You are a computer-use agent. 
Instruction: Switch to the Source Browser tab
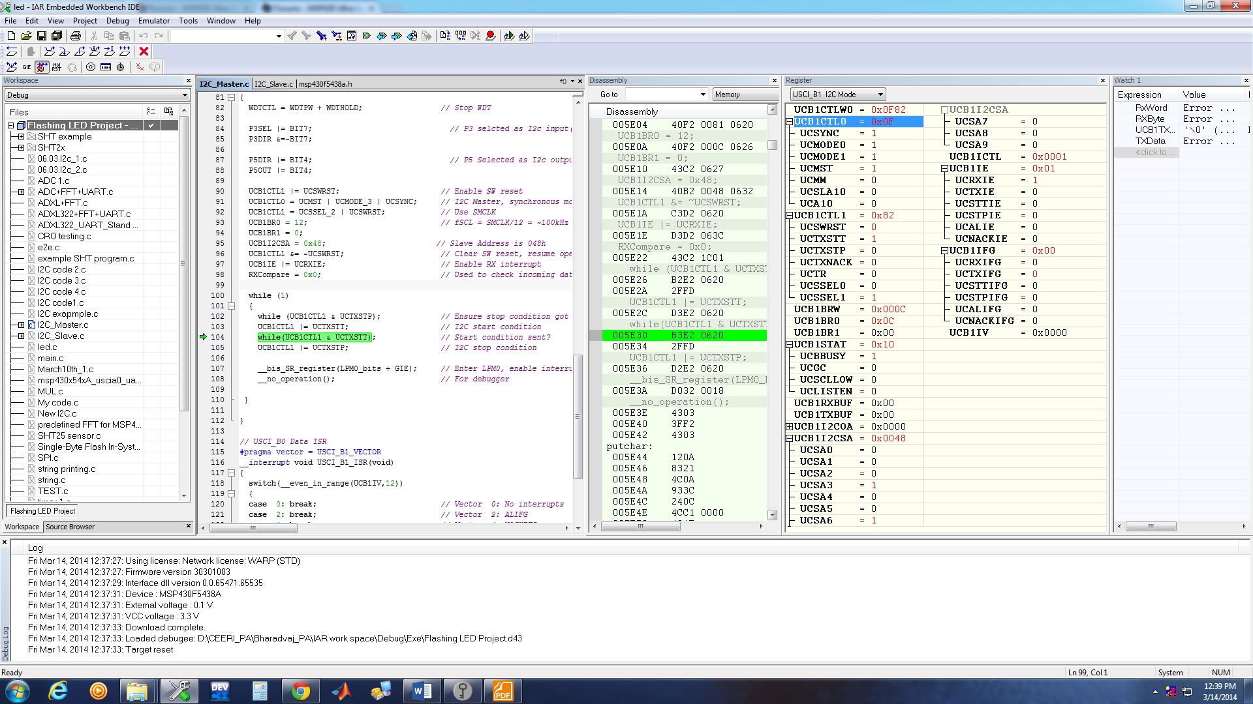[x=70, y=527]
